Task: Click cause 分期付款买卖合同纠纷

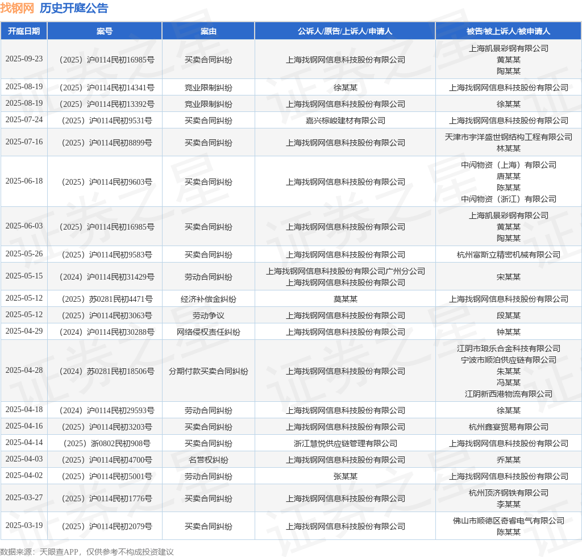Action: click(x=208, y=371)
